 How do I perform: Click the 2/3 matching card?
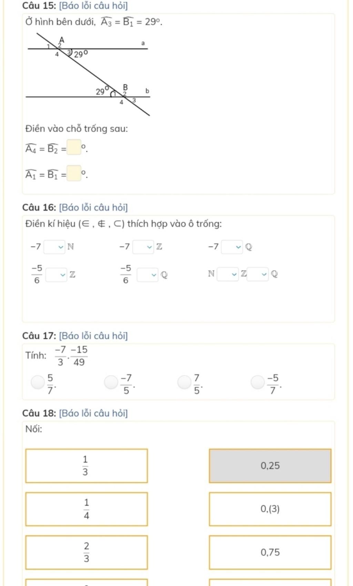(x=87, y=553)
